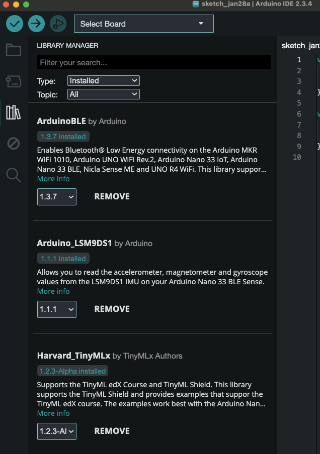Open the Sketchbook folder icon in sidebar

click(13, 50)
